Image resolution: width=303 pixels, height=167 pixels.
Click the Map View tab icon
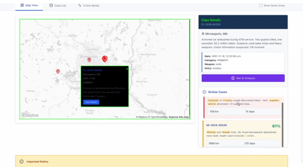[22, 5]
